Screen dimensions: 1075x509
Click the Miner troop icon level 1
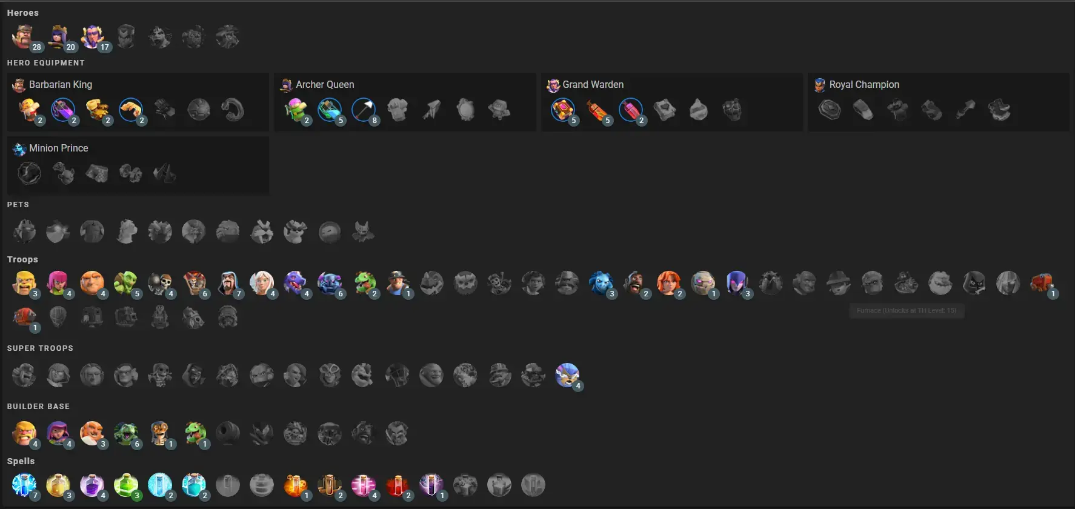pyautogui.click(x=398, y=283)
